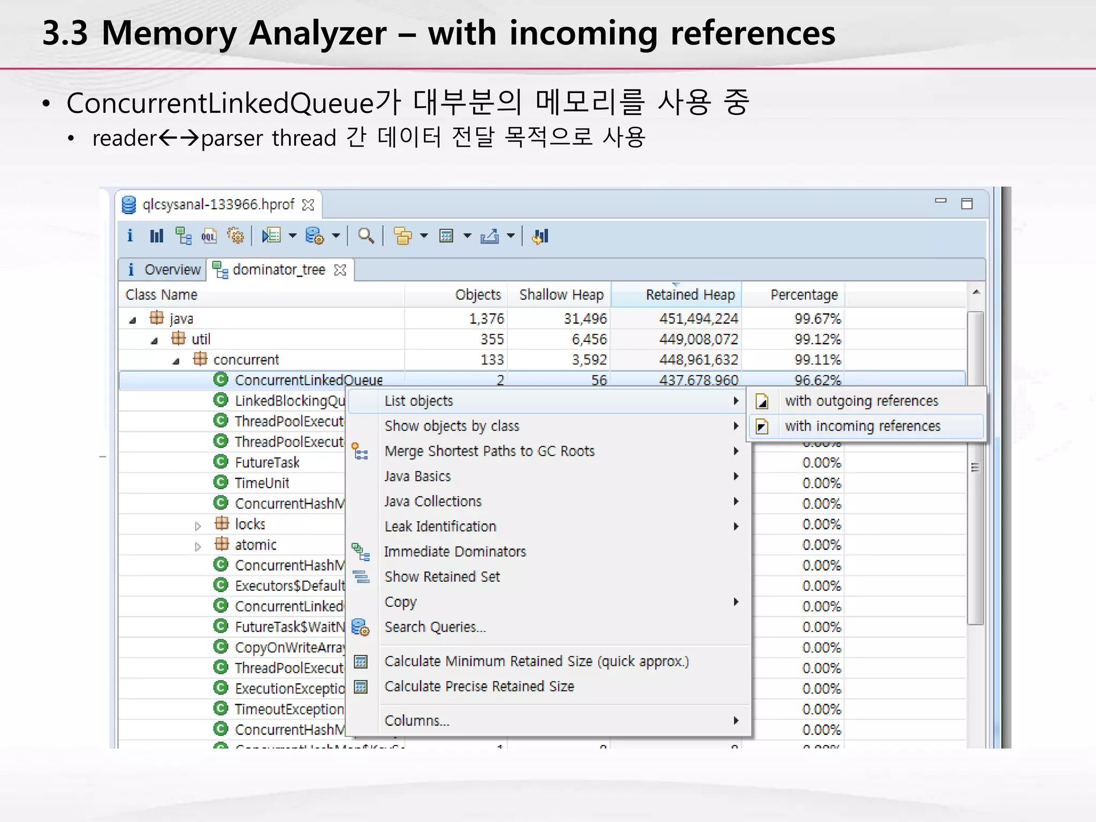The width and height of the screenshot is (1096, 822).
Task: Click the Search Queries menu icon
Action: [361, 627]
